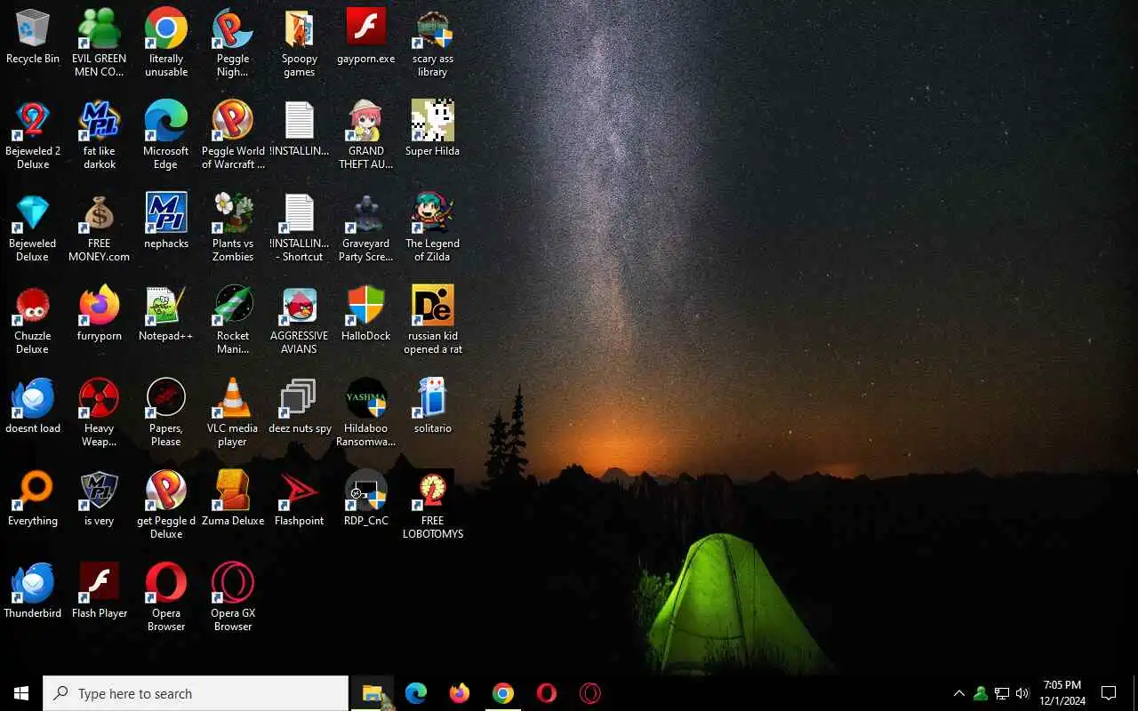
Task: Select the HalloDock desktop icon
Action: [366, 313]
